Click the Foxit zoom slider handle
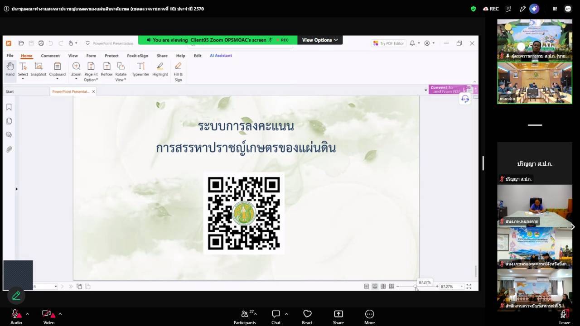Image resolution: width=580 pixels, height=326 pixels. pyautogui.click(x=416, y=286)
